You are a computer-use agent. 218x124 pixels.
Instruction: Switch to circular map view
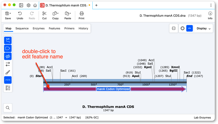(182, 28)
